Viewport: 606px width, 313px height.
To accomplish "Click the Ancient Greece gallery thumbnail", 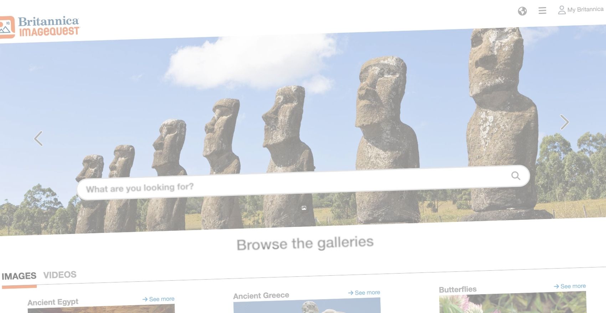I will [307, 306].
